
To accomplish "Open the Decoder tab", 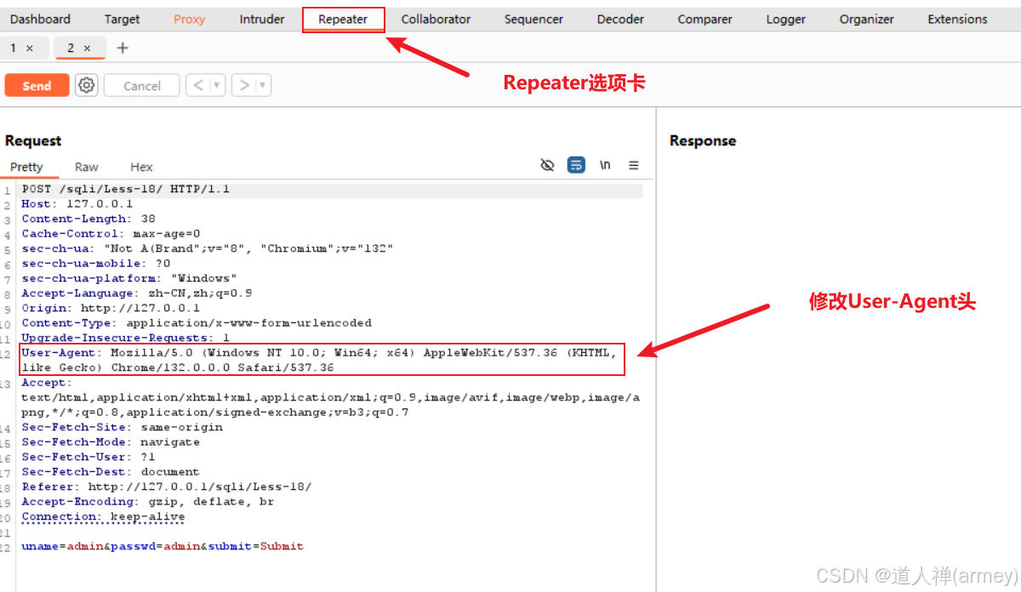I will [x=620, y=20].
